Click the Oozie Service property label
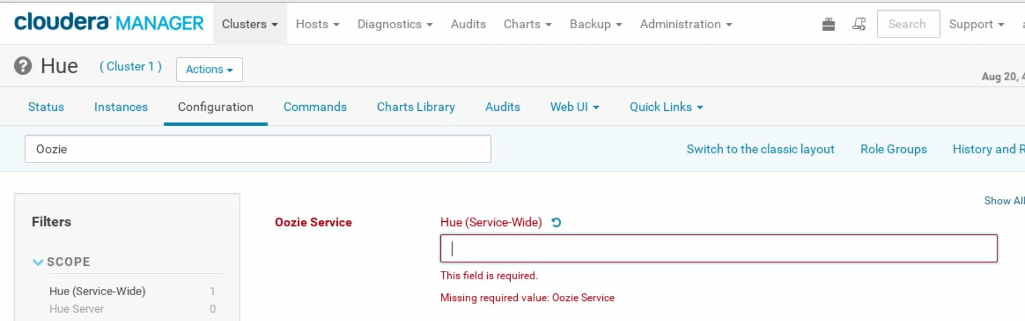 pyautogui.click(x=313, y=222)
